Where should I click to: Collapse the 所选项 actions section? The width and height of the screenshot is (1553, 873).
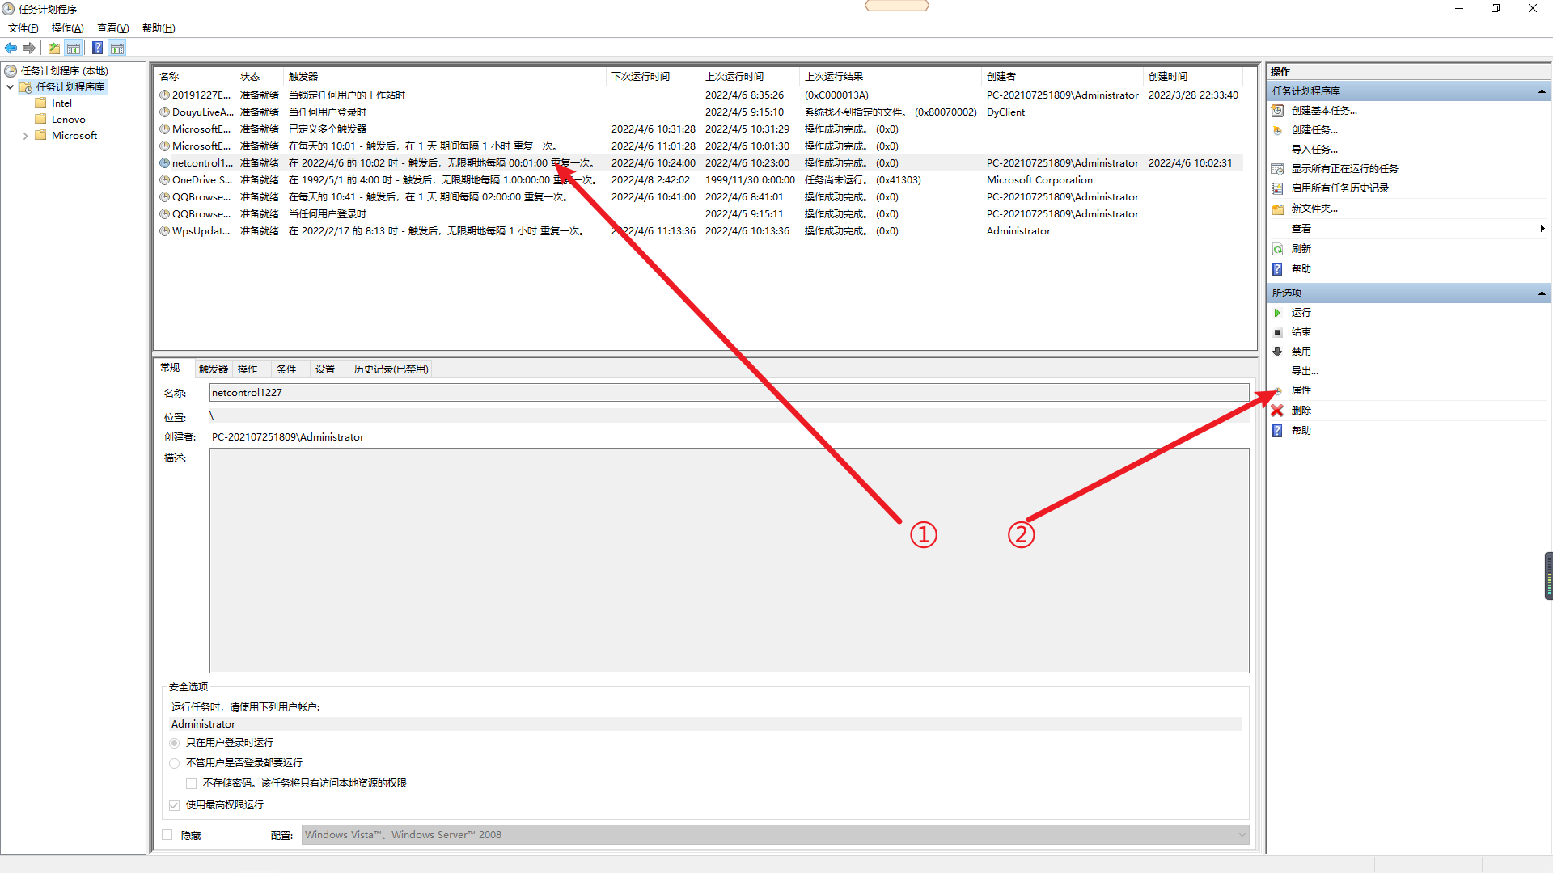(1542, 293)
